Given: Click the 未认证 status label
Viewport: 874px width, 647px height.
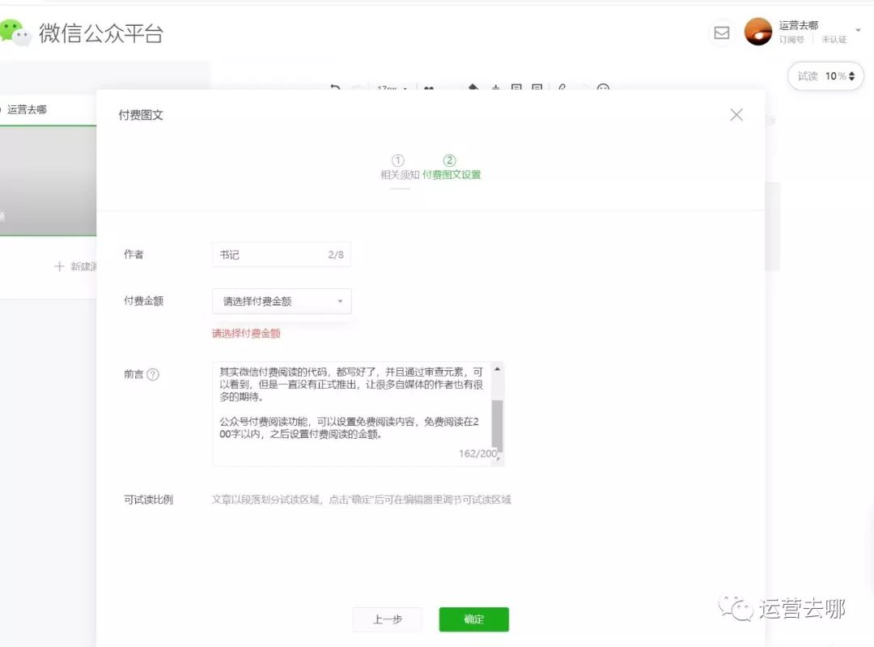Looking at the screenshot, I should [x=834, y=40].
